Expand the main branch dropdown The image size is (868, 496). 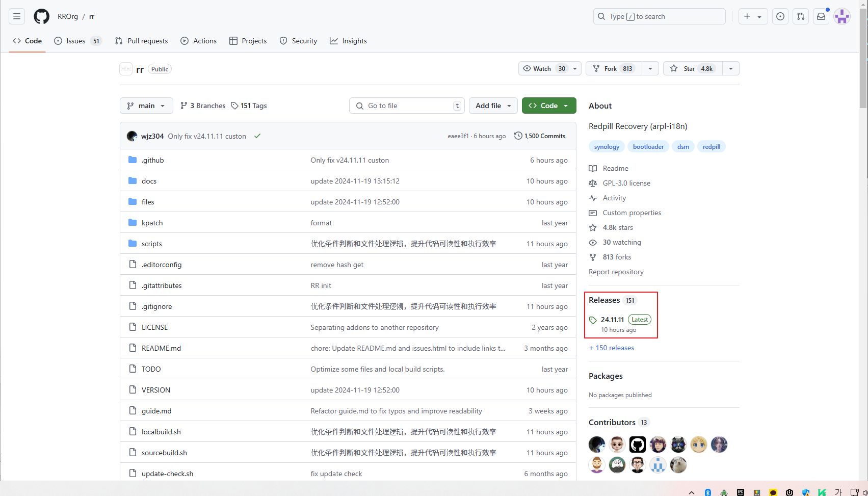point(146,106)
